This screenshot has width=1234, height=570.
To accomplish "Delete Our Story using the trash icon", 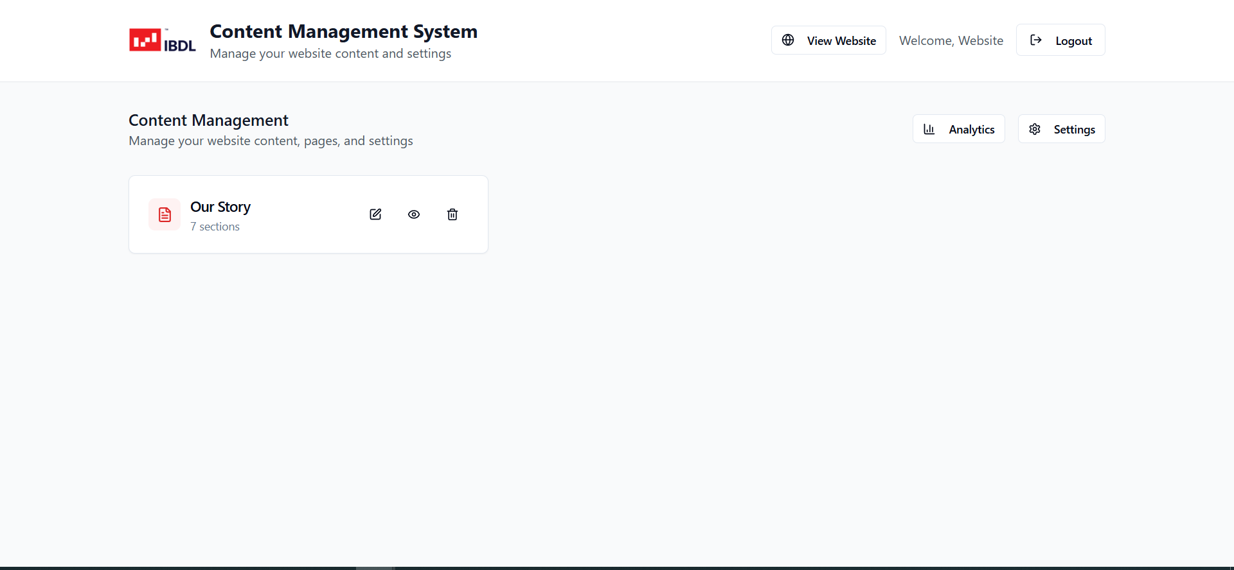I will pyautogui.click(x=452, y=214).
